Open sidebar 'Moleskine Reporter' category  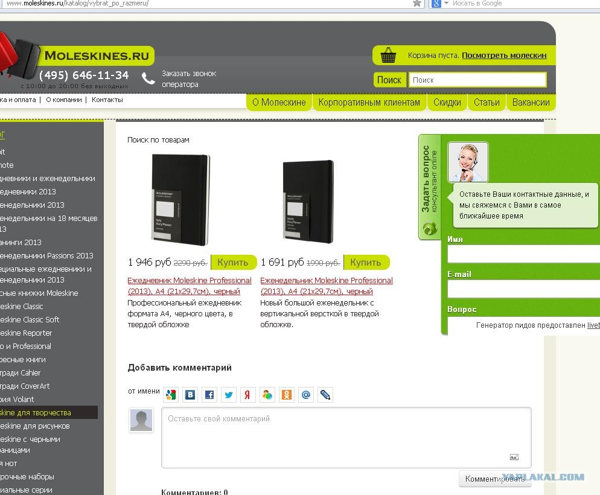tap(26, 333)
